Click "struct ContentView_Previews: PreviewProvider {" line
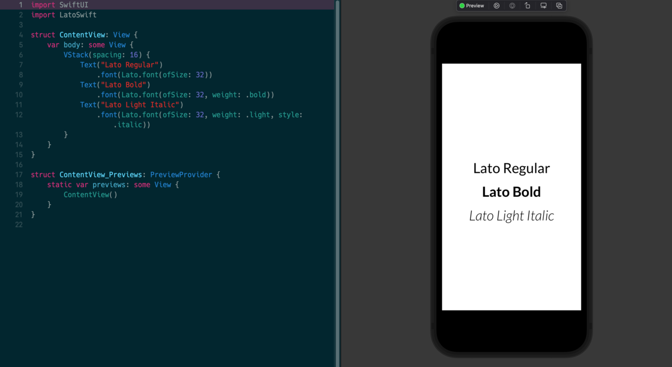This screenshot has width=672, height=367. (x=125, y=175)
